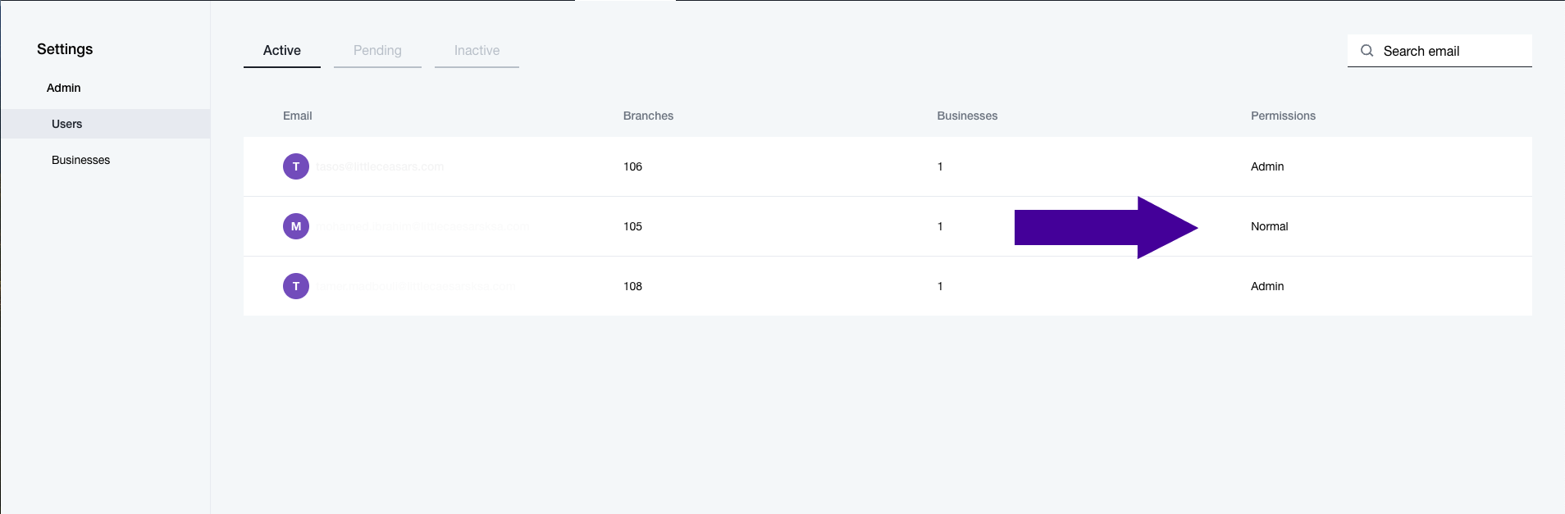Switch to the Inactive tab

tap(476, 50)
